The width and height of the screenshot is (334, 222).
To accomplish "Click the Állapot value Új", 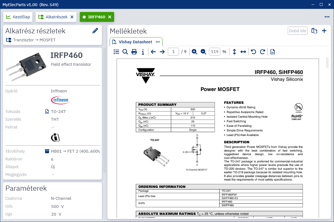I will coord(53,167).
